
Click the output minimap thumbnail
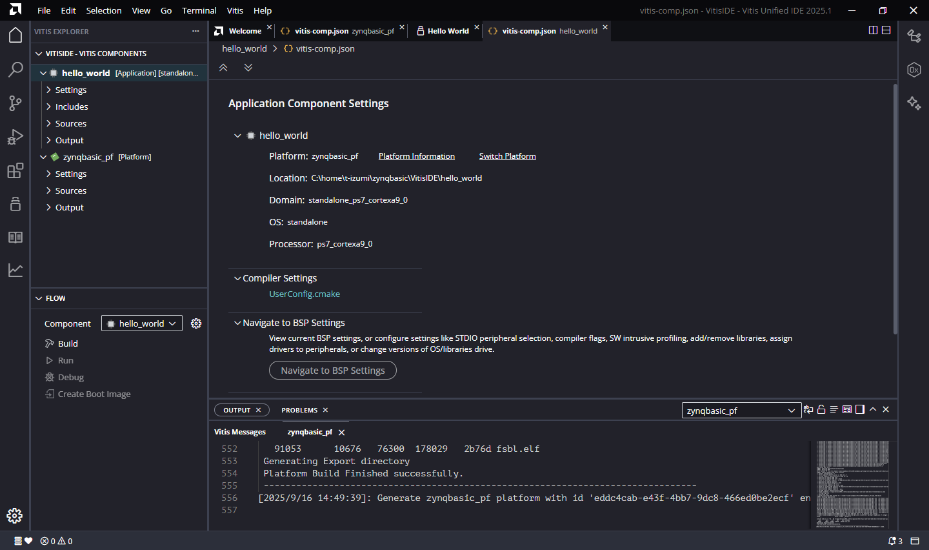(x=852, y=481)
